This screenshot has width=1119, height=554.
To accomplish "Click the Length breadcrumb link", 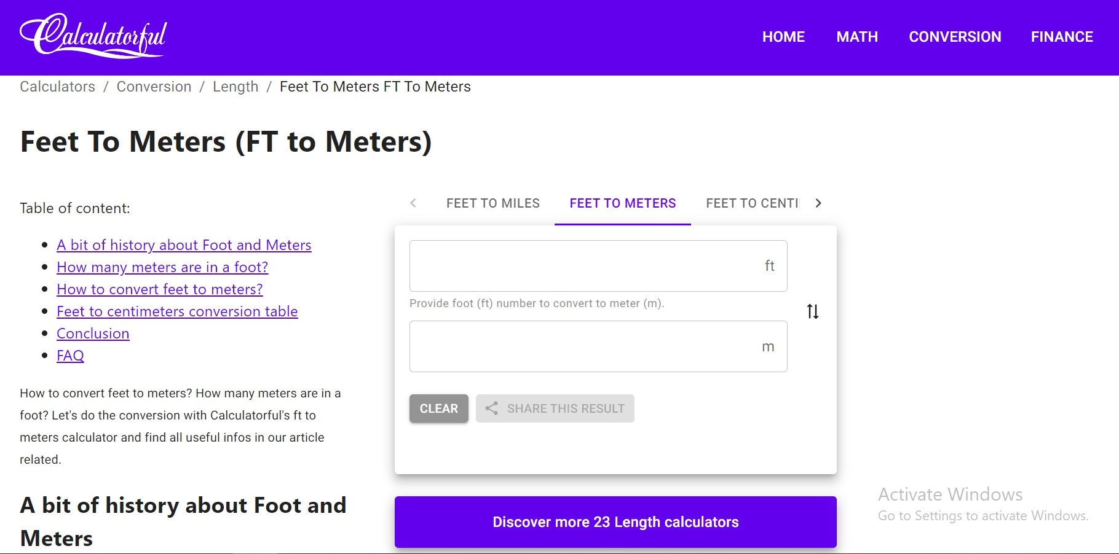I will pos(235,87).
